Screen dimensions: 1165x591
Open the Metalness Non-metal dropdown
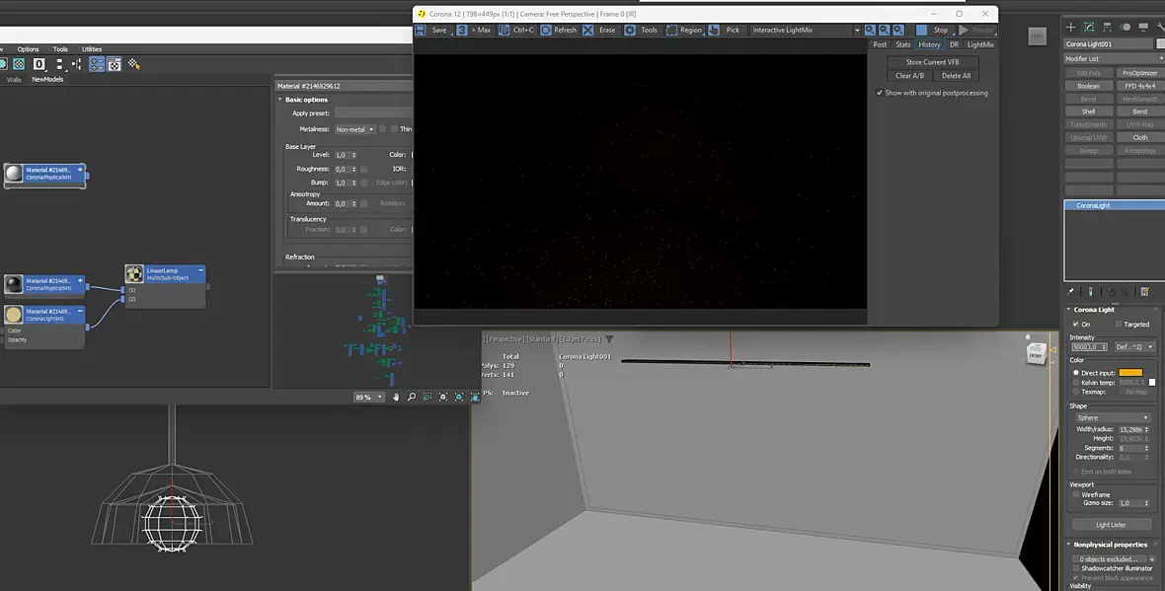(x=354, y=129)
